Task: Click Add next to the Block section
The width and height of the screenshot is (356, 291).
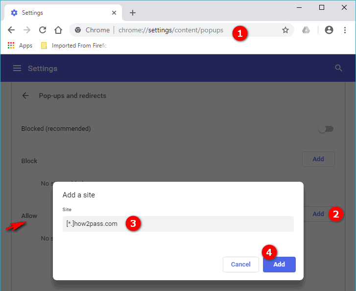Action: pyautogui.click(x=318, y=159)
